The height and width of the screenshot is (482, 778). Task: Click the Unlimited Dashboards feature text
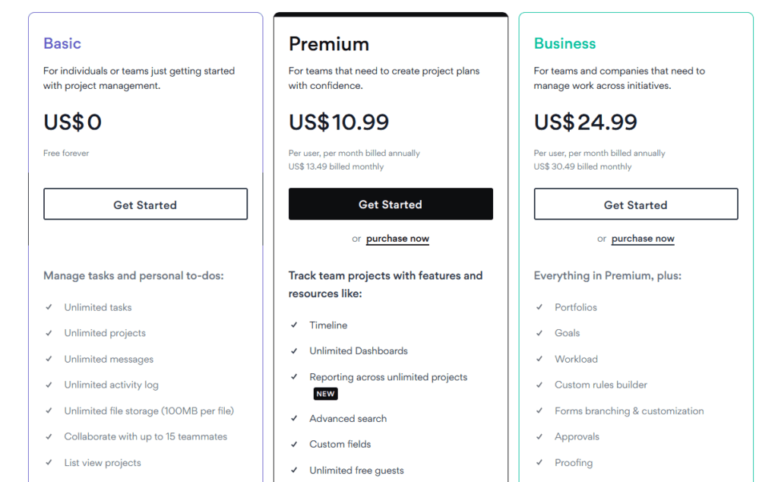pos(359,350)
